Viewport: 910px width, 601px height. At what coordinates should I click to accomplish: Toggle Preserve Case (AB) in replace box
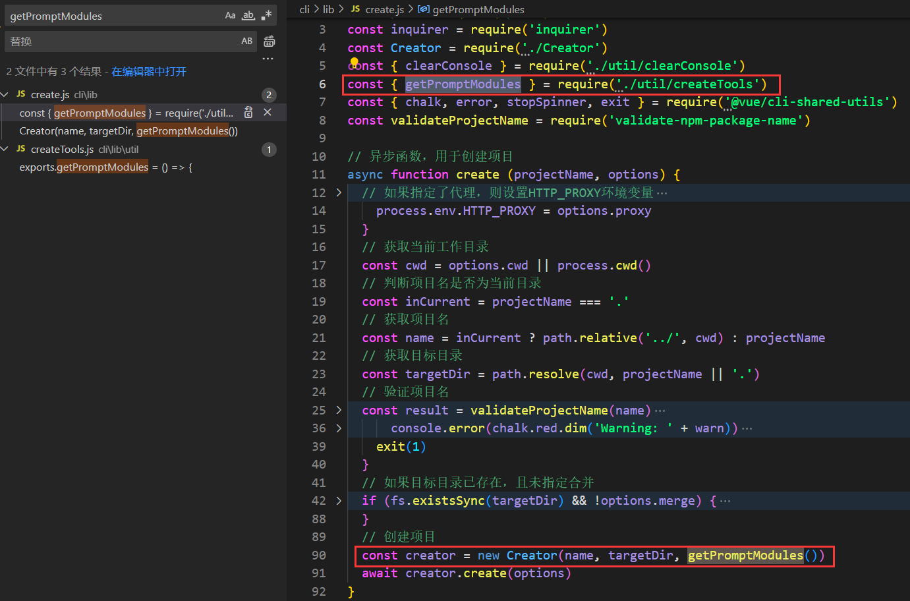pyautogui.click(x=247, y=41)
